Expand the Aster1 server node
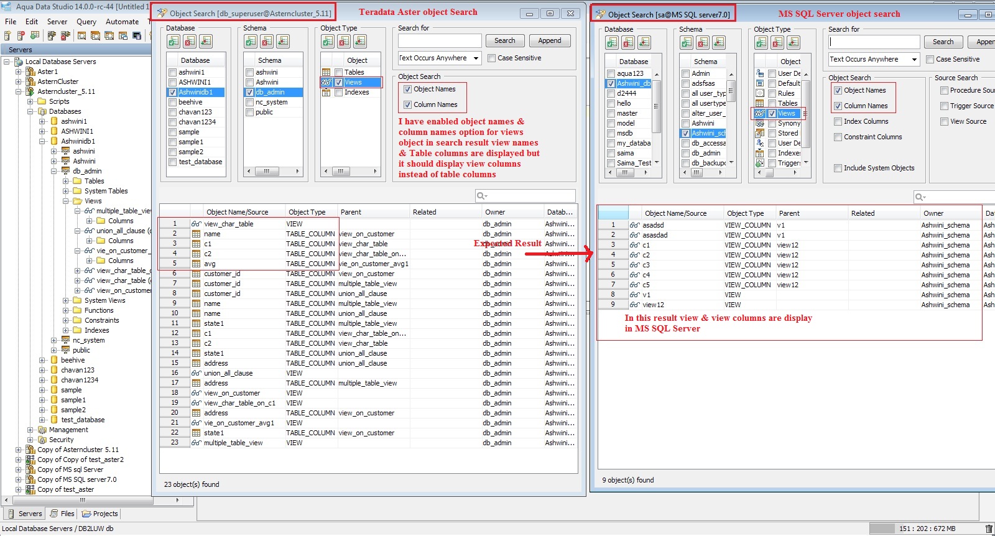Viewport: 995px width, 536px height. coord(19,72)
